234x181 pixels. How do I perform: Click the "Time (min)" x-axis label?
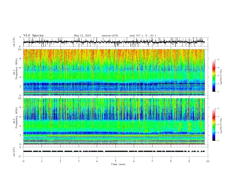click(118, 164)
